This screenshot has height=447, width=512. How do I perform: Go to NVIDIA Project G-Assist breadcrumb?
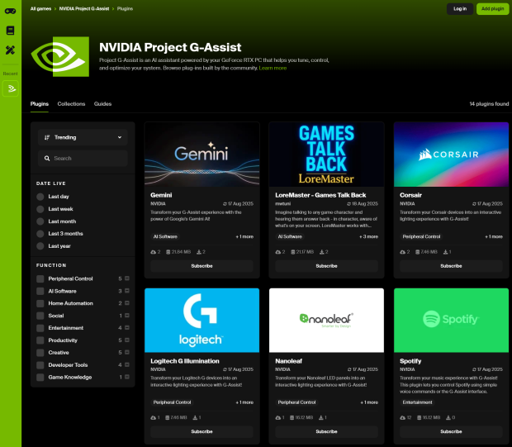tap(84, 9)
